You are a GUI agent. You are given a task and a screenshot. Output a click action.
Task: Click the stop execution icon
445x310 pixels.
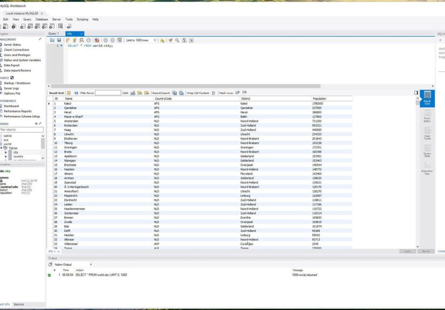[x=88, y=40]
